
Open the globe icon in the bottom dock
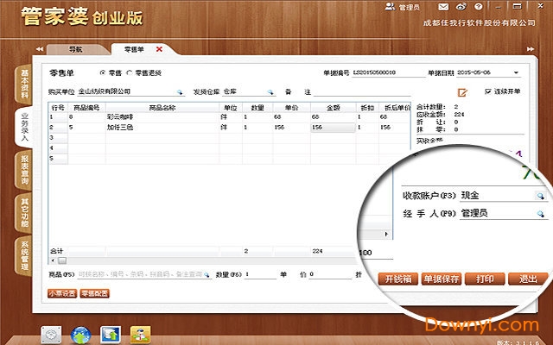coord(82,334)
